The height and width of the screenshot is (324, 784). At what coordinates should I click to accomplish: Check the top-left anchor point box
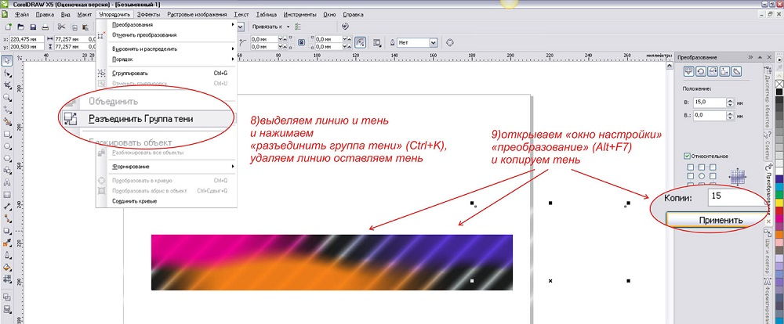coord(691,167)
